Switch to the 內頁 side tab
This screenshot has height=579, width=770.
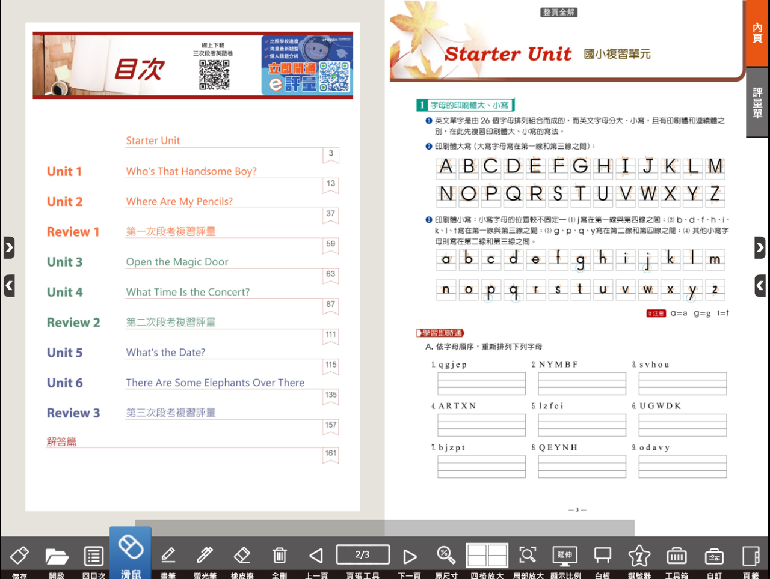coord(757,33)
